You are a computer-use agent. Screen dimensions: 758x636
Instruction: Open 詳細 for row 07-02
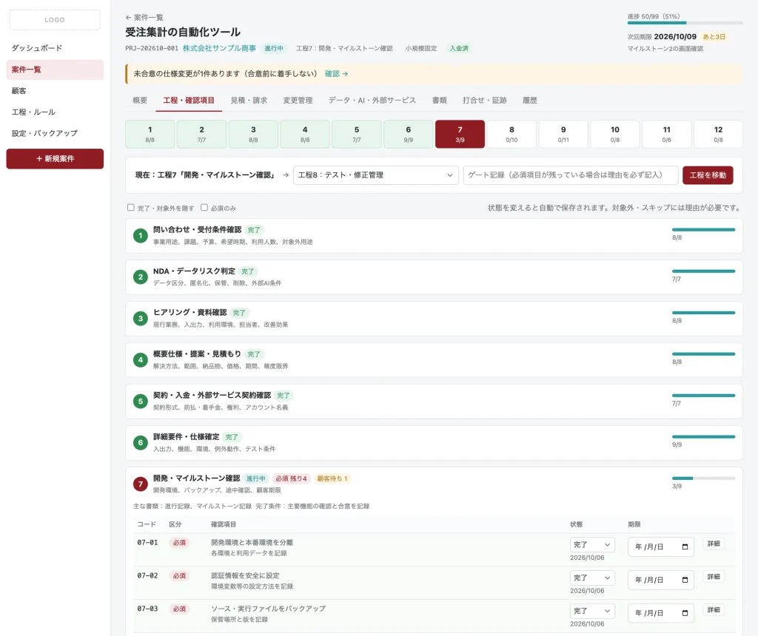coord(714,577)
